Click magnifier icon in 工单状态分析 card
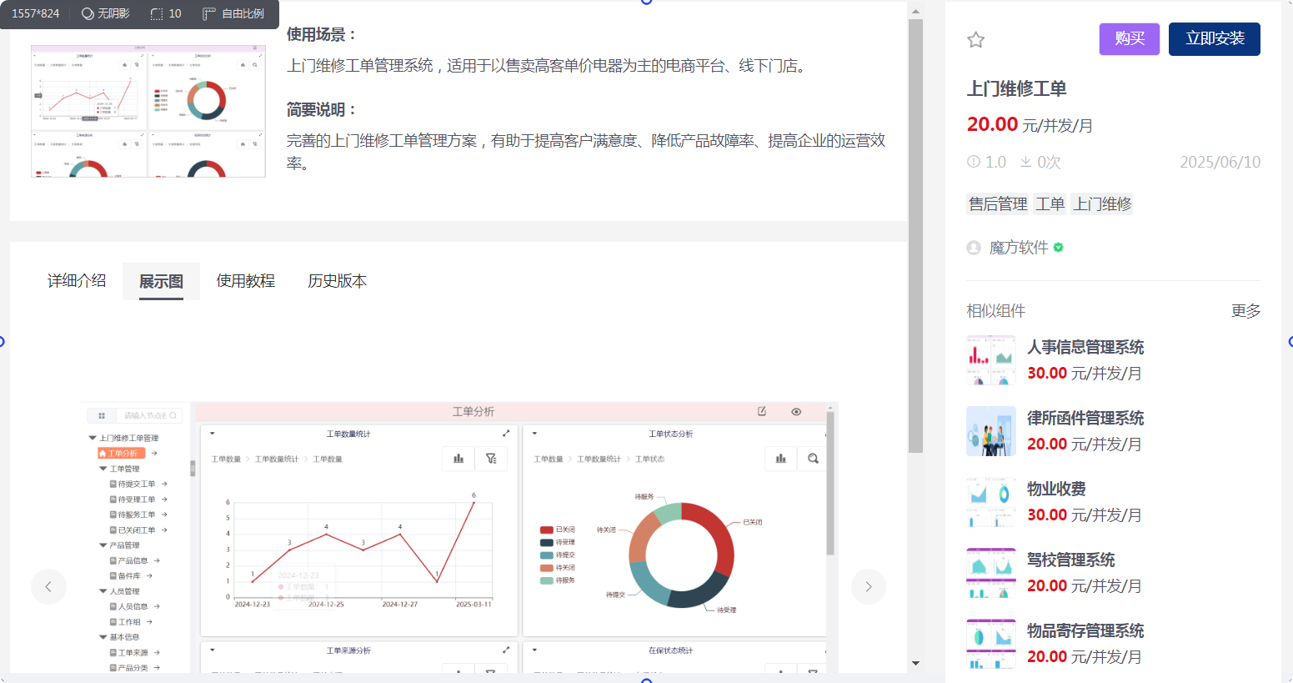The image size is (1293, 683). pos(813,459)
